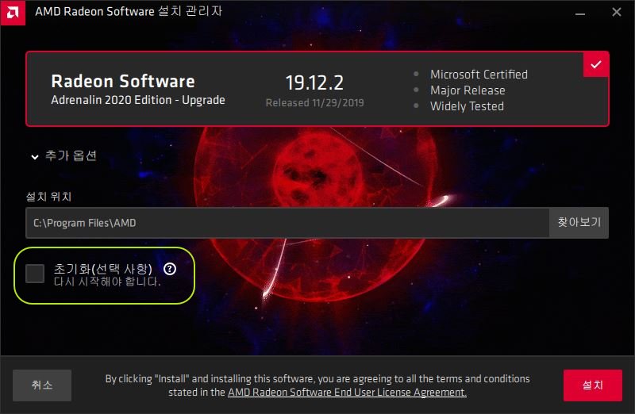Click 'Released 11/29/2019' text
The width and height of the screenshot is (635, 414).
[314, 103]
